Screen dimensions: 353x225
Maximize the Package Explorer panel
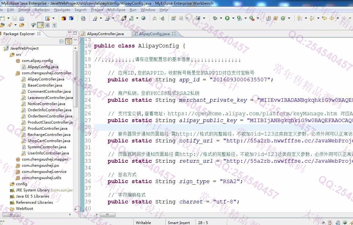(75, 33)
